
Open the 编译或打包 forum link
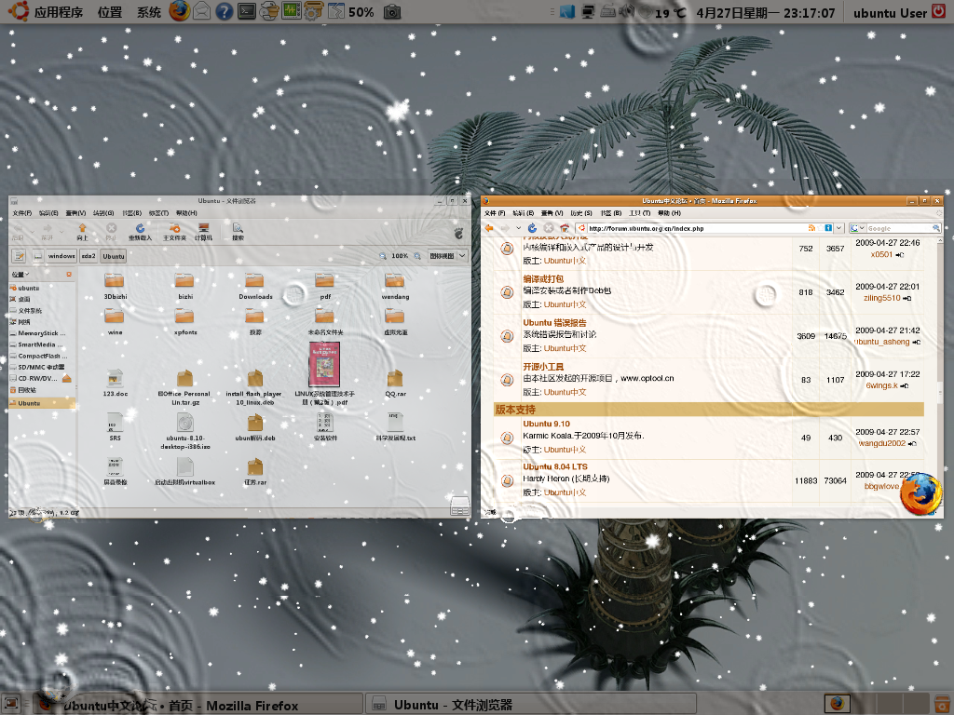tap(543, 279)
